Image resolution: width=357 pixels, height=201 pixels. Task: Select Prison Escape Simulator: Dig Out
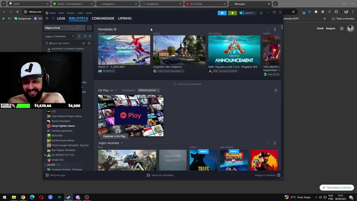click(x=70, y=145)
